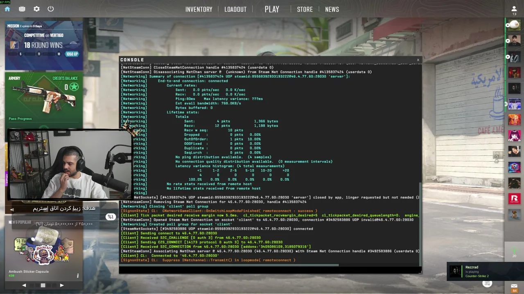Open the INVENTORY tab

199,9
